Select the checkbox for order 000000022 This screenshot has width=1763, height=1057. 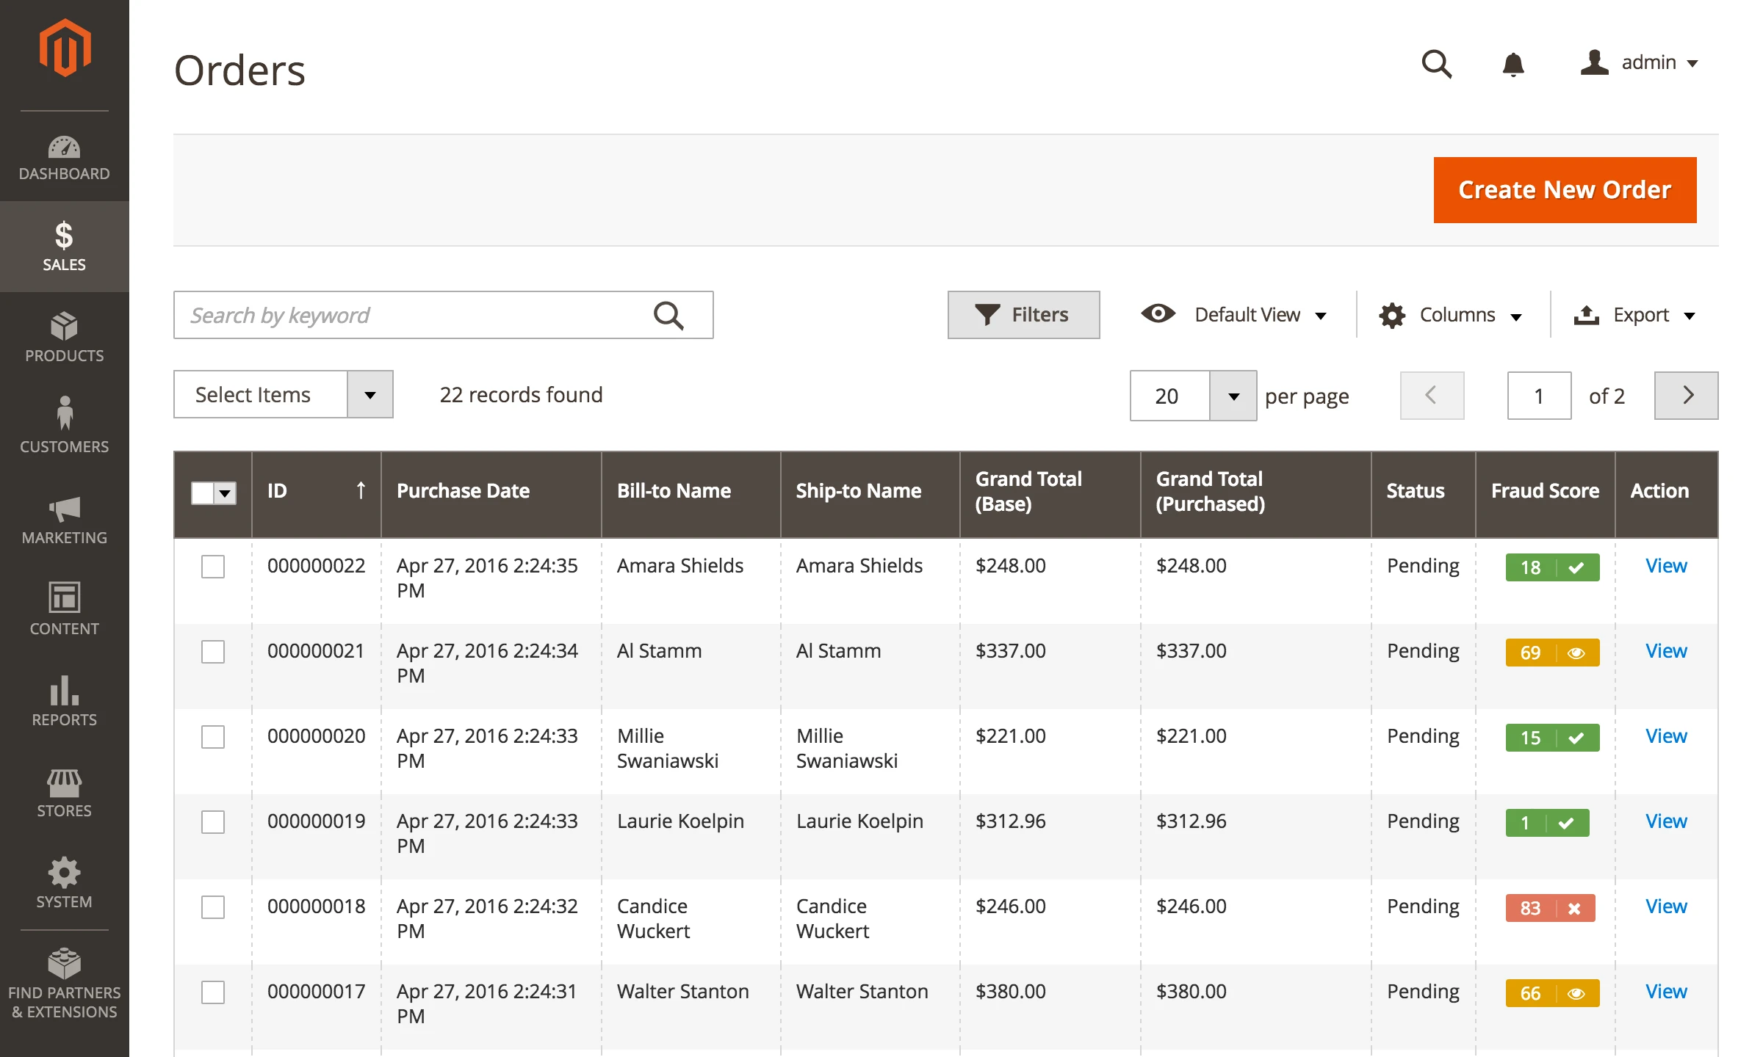coord(213,567)
